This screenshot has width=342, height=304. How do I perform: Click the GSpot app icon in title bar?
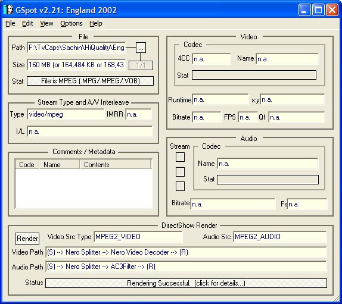(x=8, y=10)
